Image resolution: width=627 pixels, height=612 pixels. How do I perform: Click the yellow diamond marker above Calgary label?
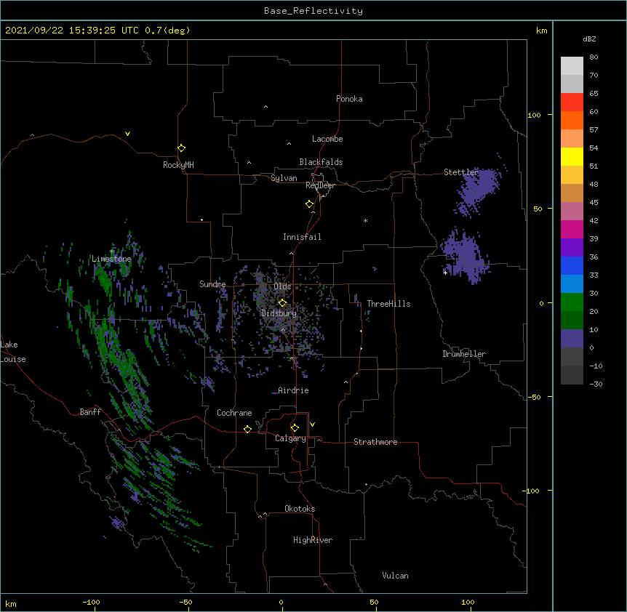(295, 428)
